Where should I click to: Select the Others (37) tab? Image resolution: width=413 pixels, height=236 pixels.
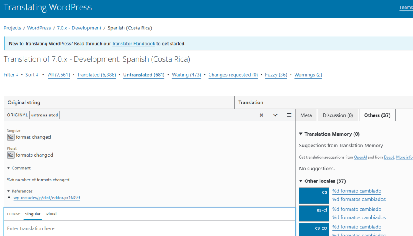pyautogui.click(x=377, y=115)
